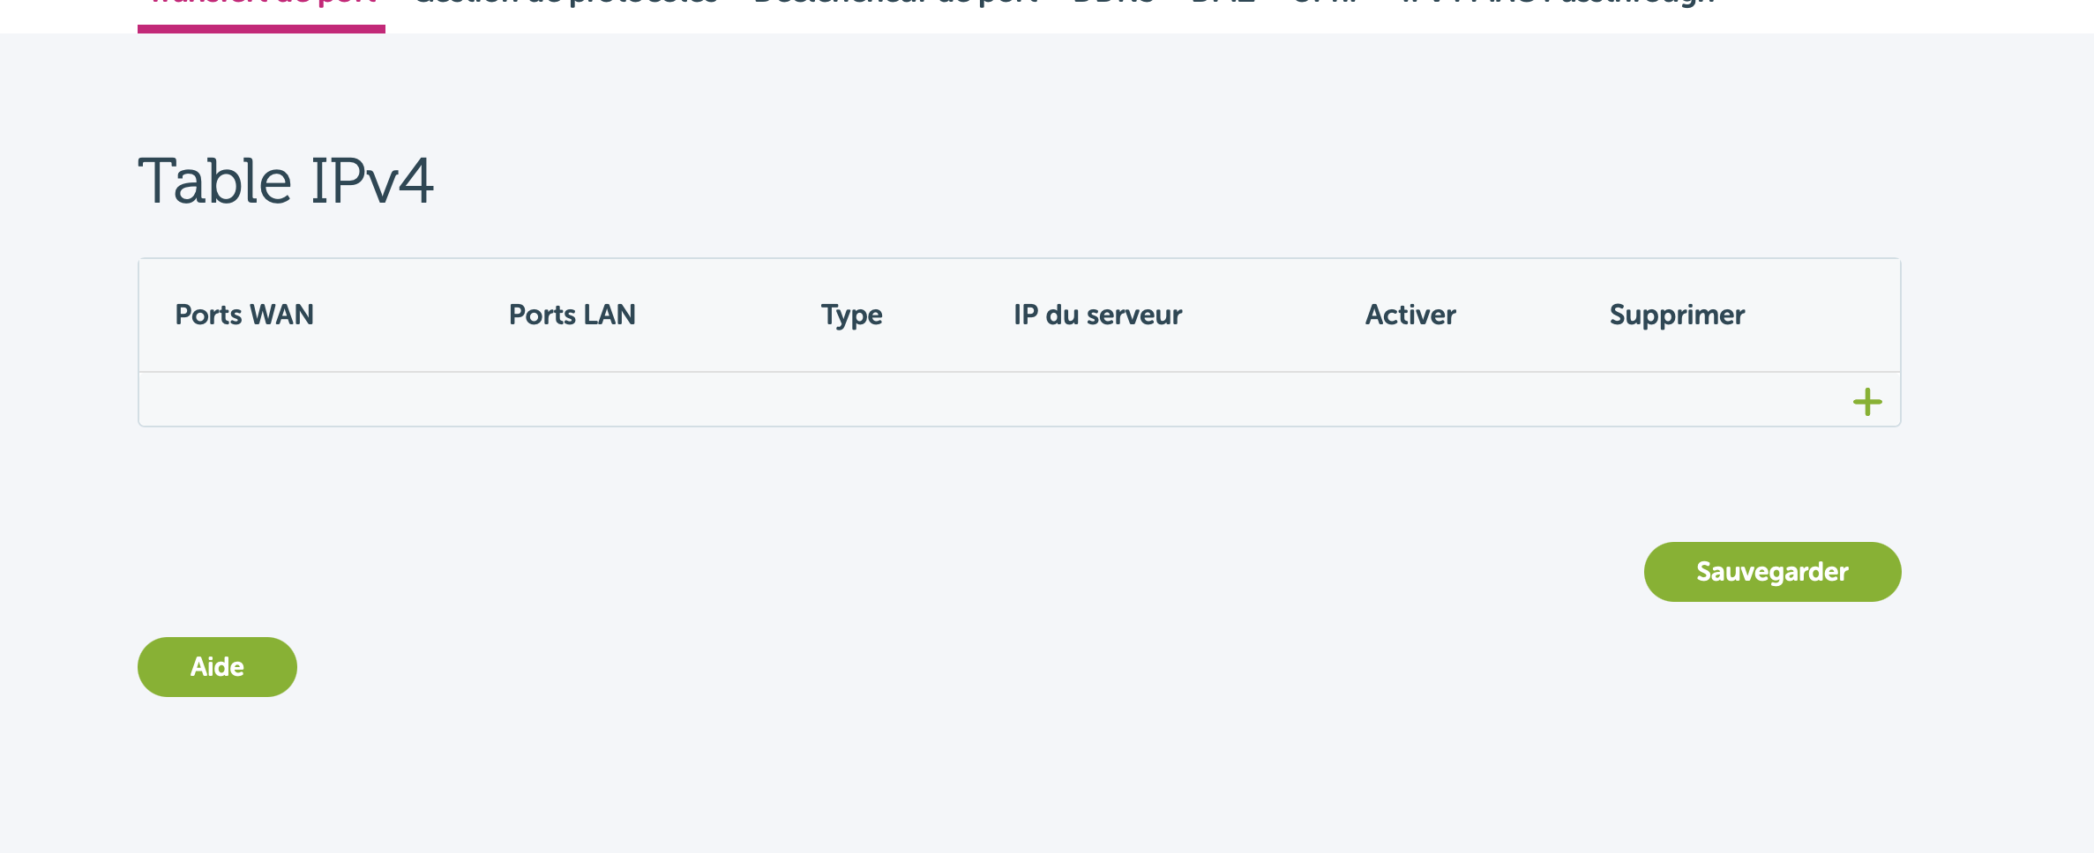2094x853 pixels.
Task: Click IPv4 in the page heading
Action: pyautogui.click(x=371, y=182)
